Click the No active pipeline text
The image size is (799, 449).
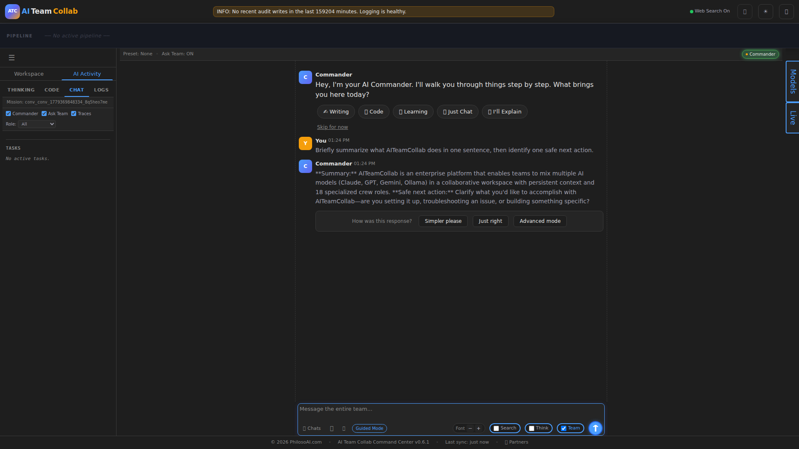click(x=77, y=36)
